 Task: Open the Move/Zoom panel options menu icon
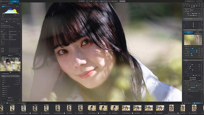click(x=20, y=55)
